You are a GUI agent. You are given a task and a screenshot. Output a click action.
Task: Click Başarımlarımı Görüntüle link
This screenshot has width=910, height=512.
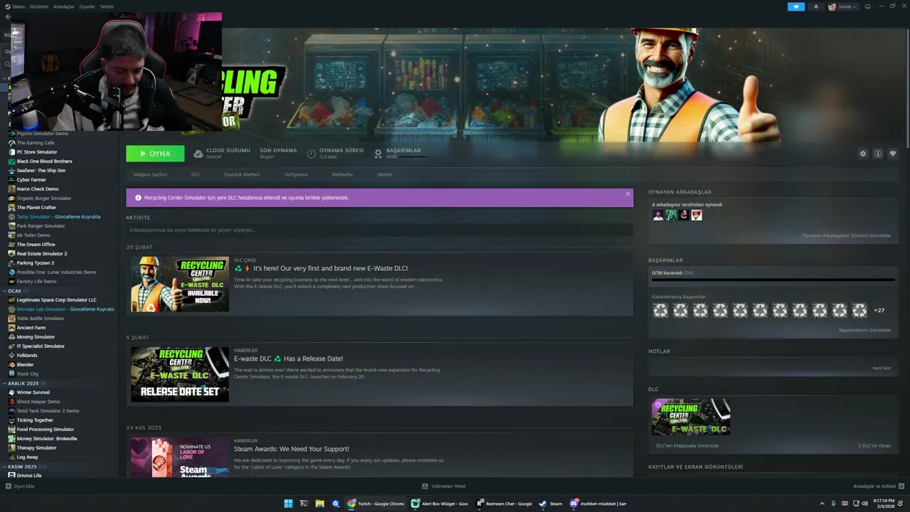pyautogui.click(x=864, y=330)
